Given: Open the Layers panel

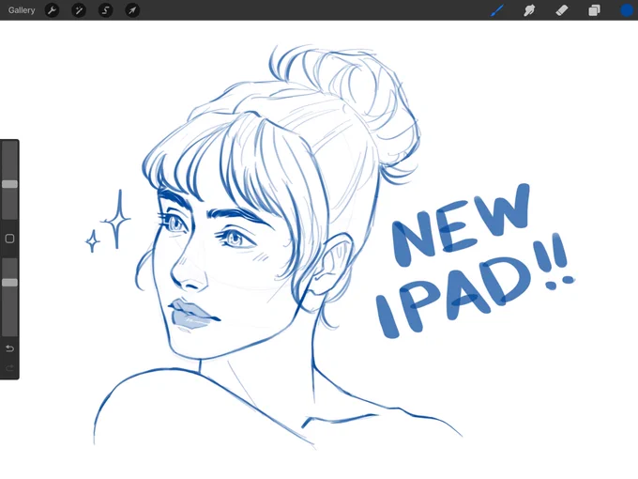Looking at the screenshot, I should click(595, 10).
